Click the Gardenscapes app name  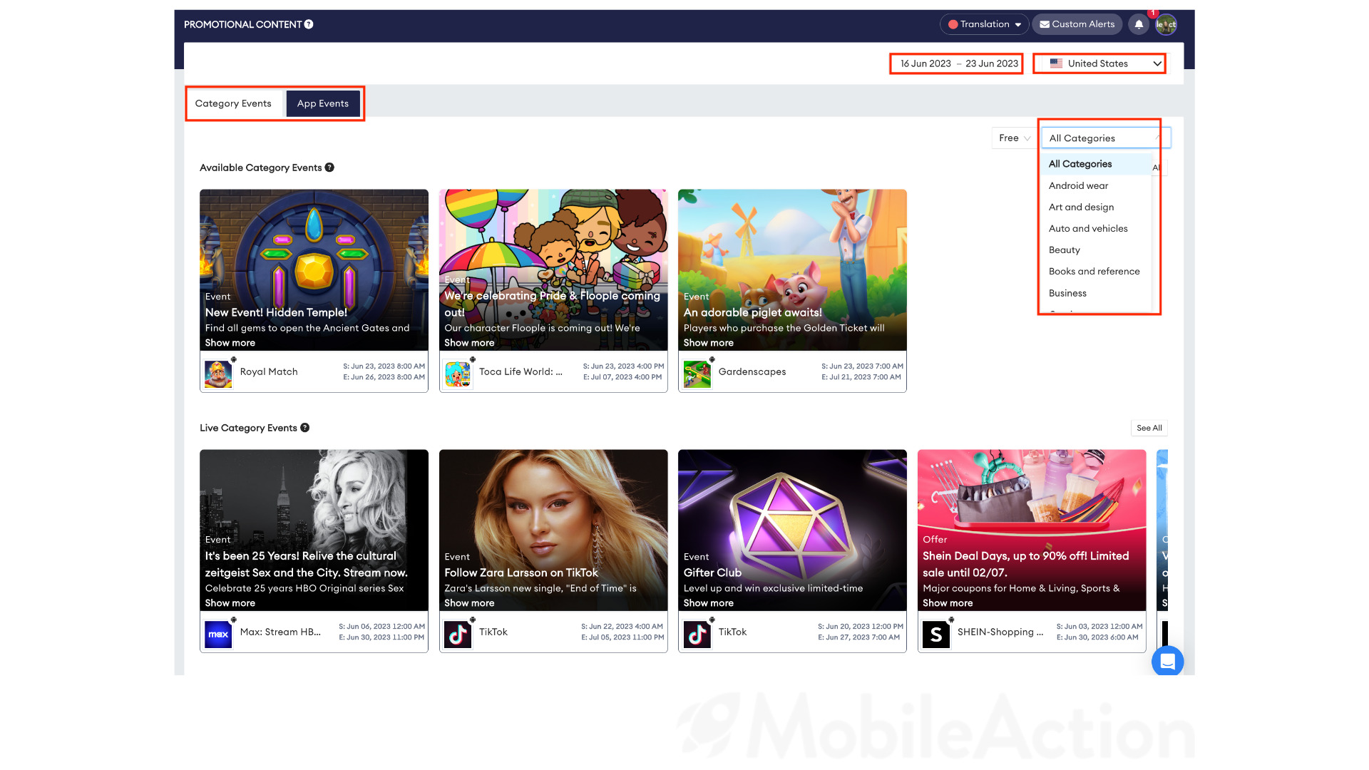752,372
